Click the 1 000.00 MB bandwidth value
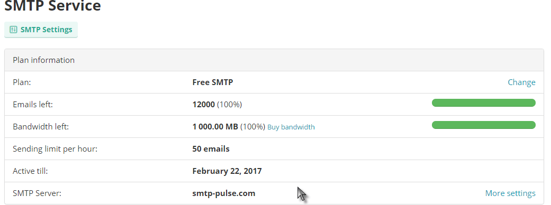Image resolution: width=551 pixels, height=205 pixels. tap(215, 126)
